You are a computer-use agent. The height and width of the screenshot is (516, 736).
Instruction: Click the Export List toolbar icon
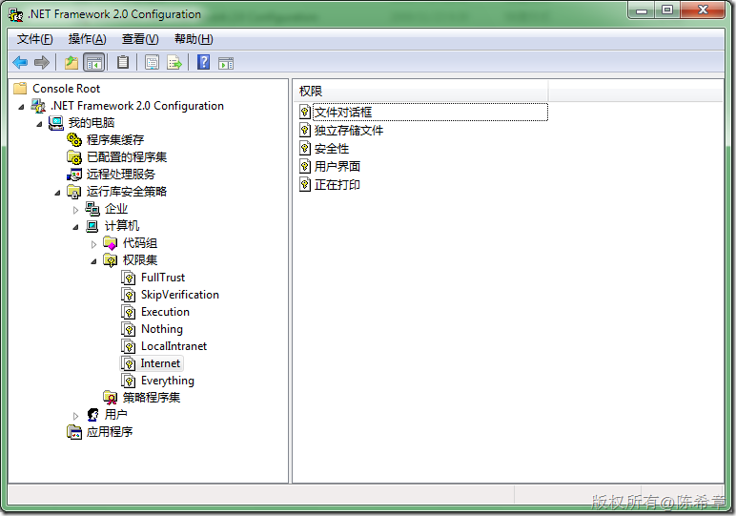174,62
